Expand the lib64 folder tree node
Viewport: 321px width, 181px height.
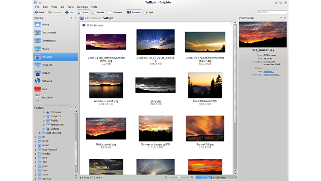click(x=35, y=145)
